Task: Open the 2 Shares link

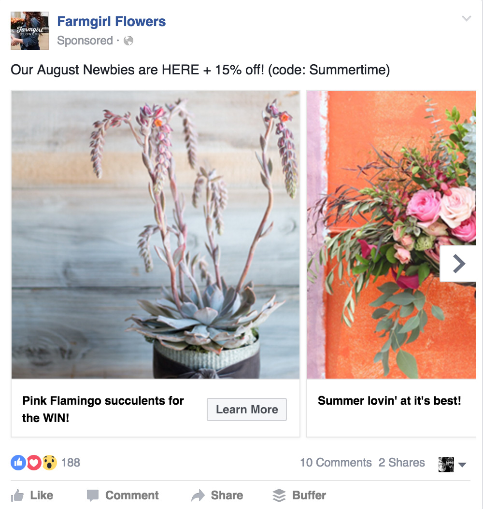Action: tap(401, 463)
